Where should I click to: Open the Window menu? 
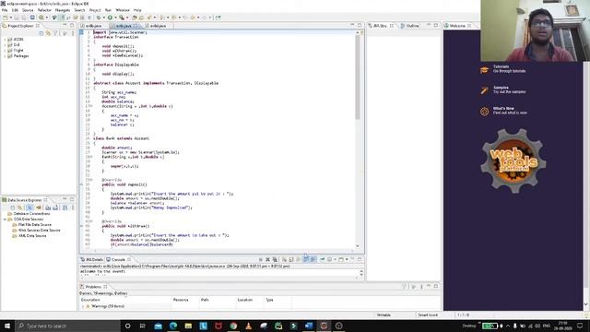[123, 10]
